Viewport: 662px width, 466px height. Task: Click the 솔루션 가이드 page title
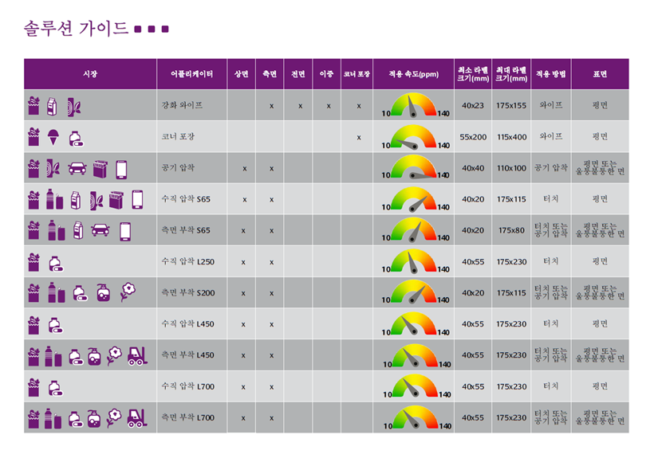76,28
